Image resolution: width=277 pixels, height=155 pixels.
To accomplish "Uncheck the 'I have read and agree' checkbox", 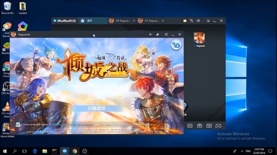I will (x=18, y=124).
